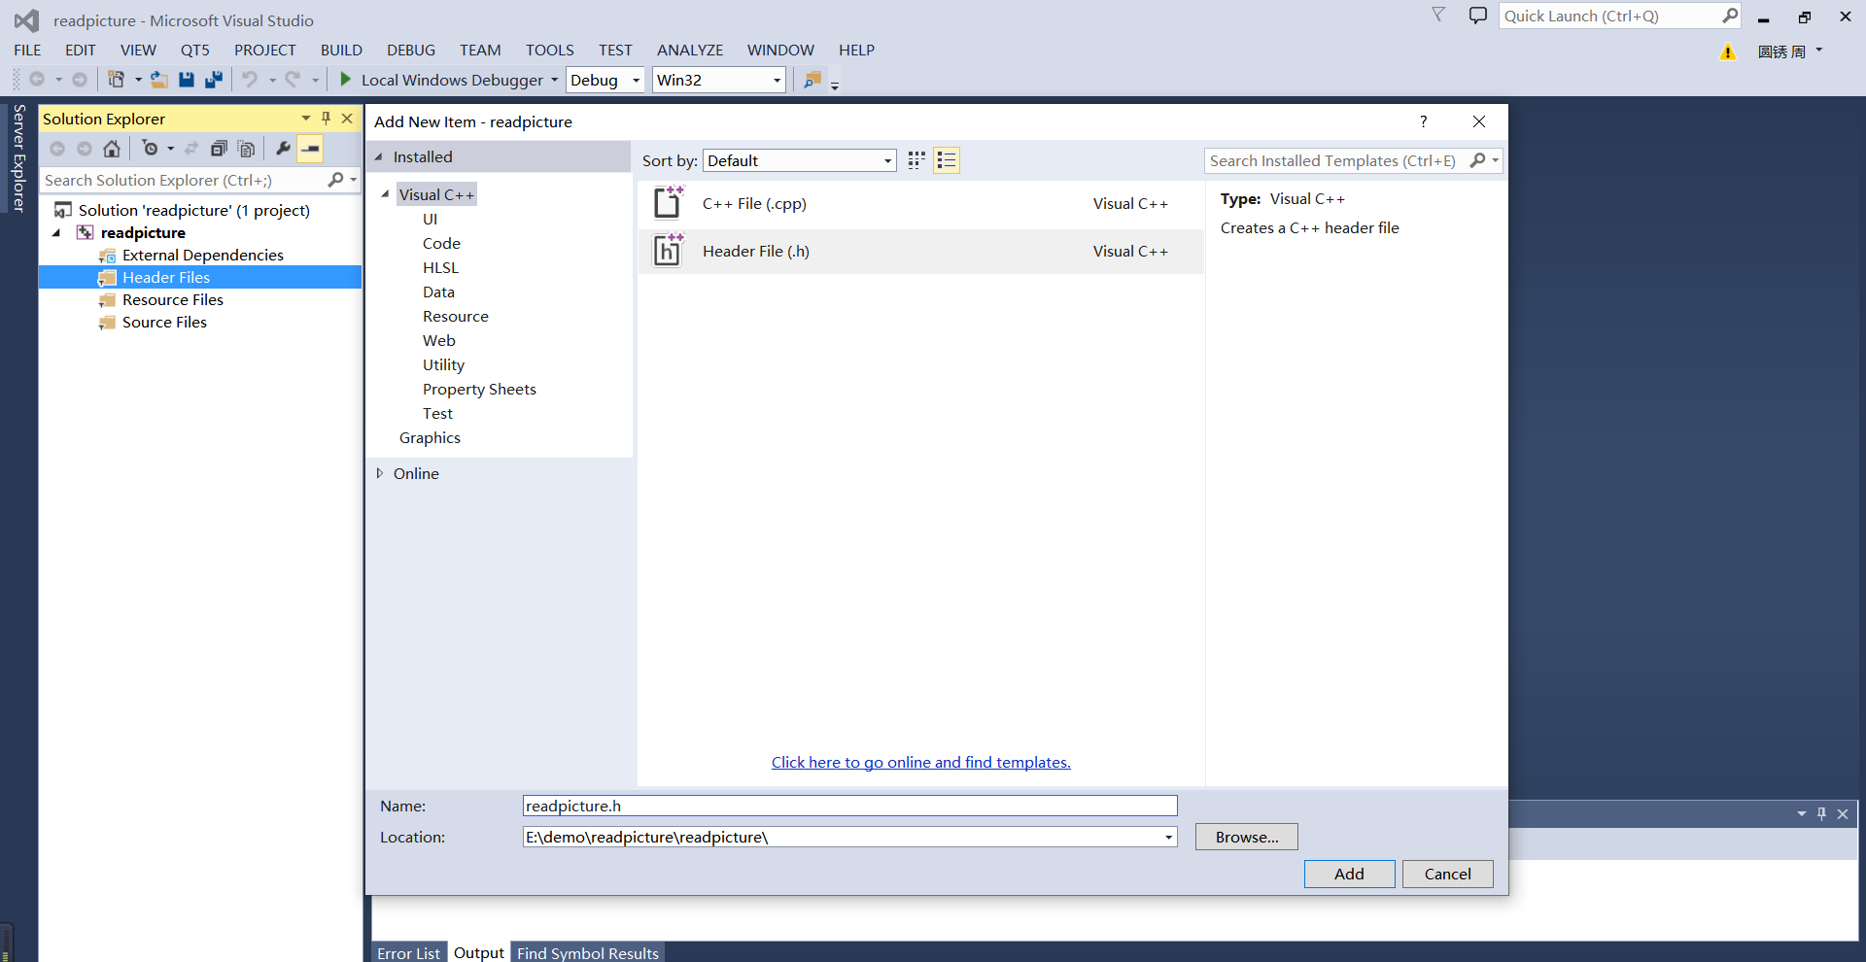The height and width of the screenshot is (962, 1866).
Task: Click Sync with Active Document icon
Action: [x=191, y=149]
